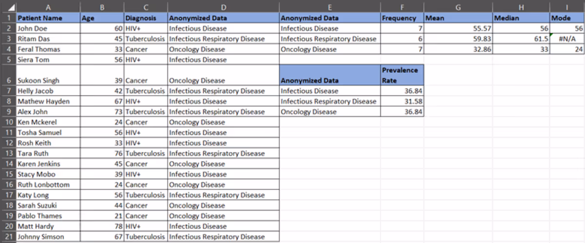This screenshot has height=243, width=585.
Task: Select the cell containing Tosha Samuel
Action: [48, 132]
